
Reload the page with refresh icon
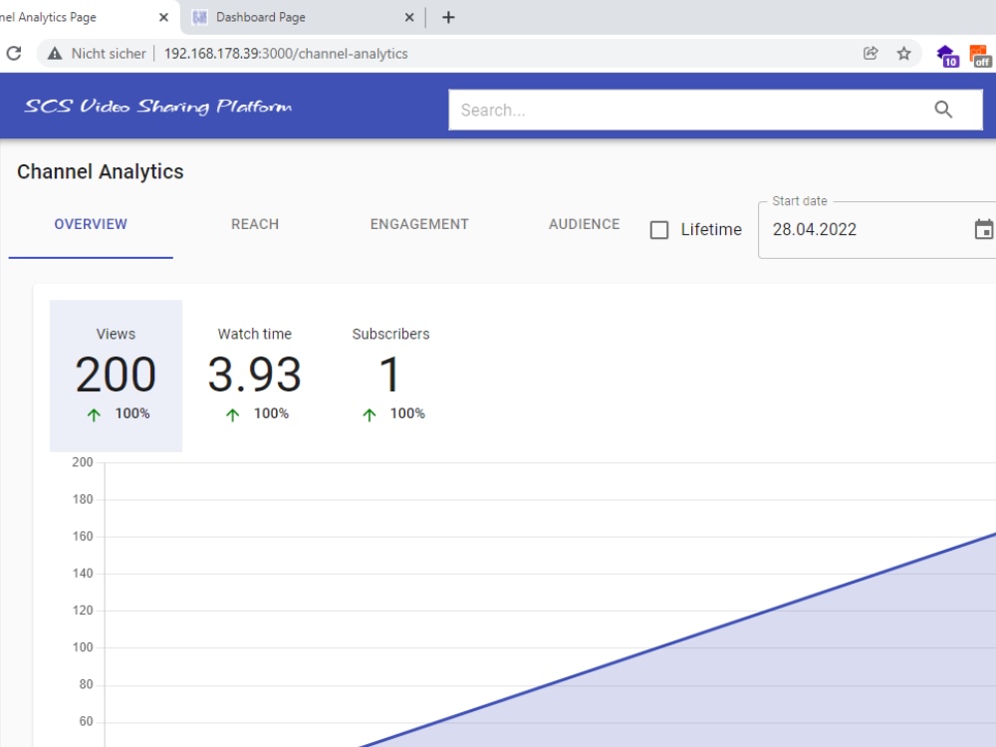tap(14, 54)
